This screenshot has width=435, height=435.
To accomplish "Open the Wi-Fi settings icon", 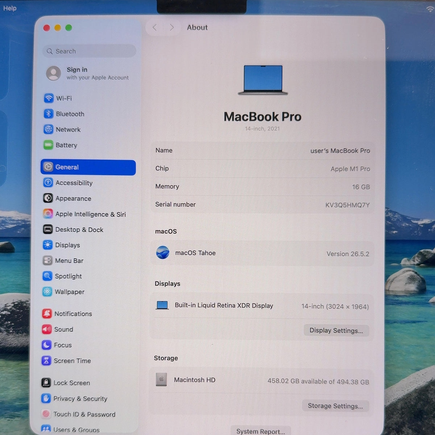I will (x=49, y=98).
